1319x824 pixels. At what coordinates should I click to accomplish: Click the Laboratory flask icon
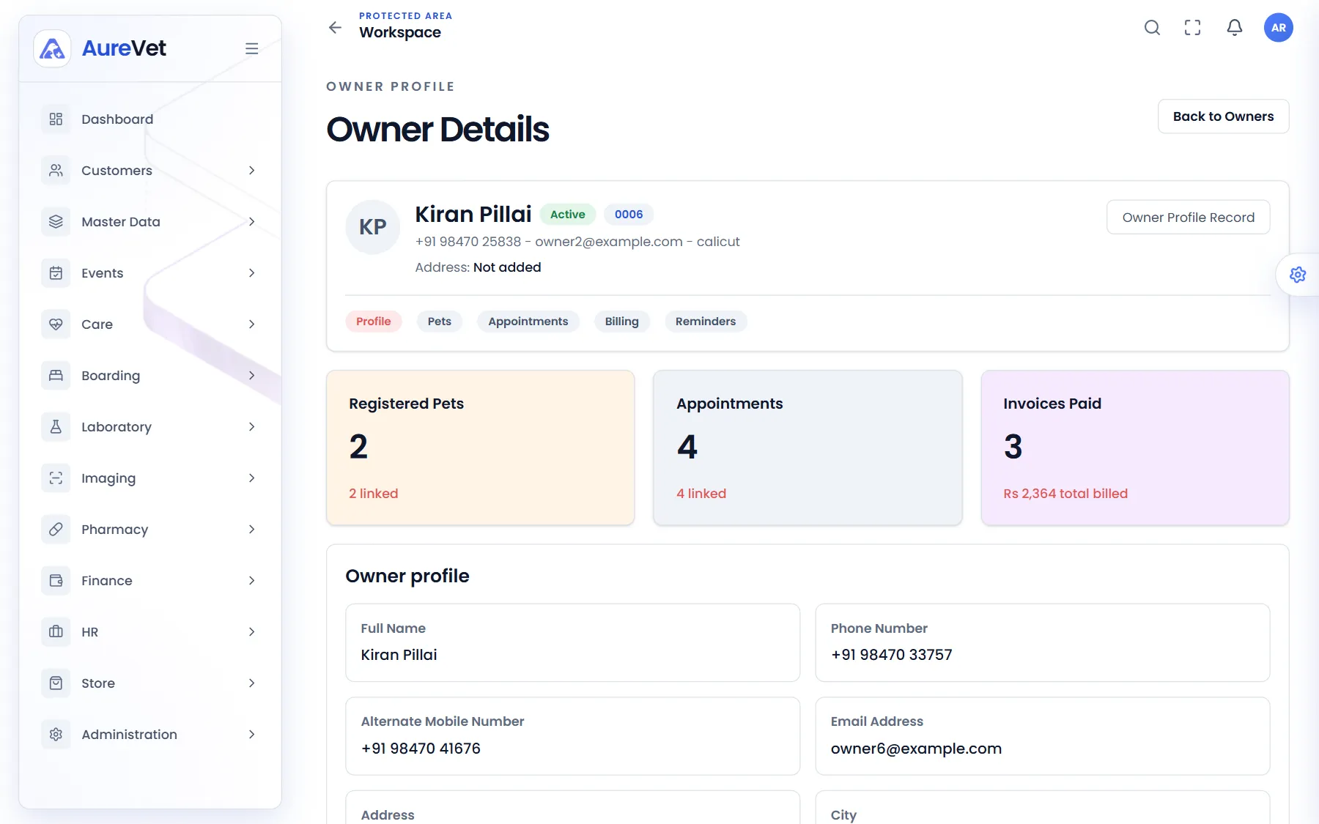pyautogui.click(x=56, y=426)
